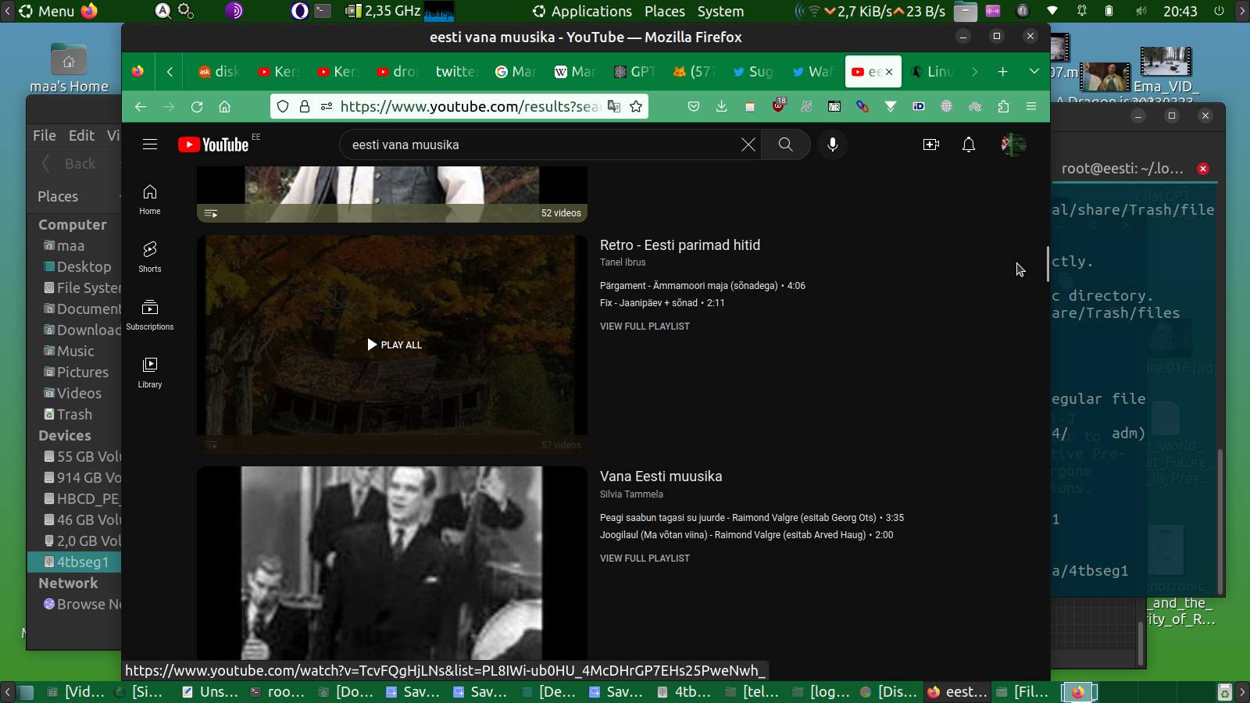Open Firefox list all tabs dropdown
The image size is (1250, 703).
click(1034, 71)
